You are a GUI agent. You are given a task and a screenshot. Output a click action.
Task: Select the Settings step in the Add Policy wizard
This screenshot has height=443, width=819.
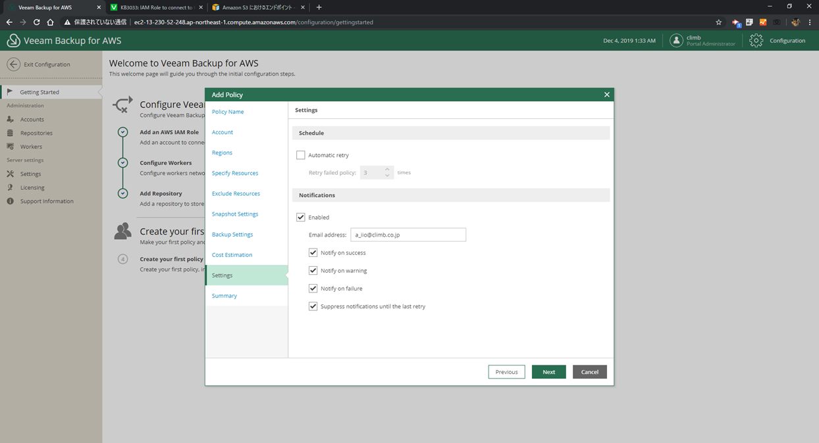247,275
